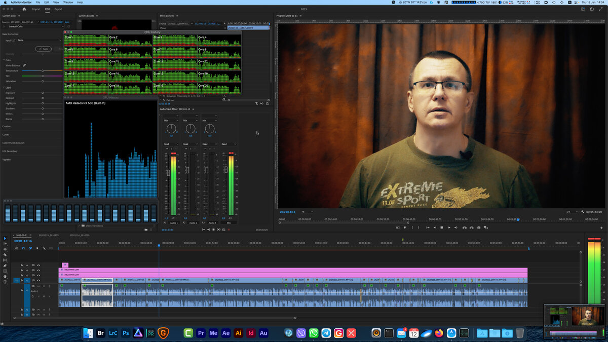Open Lightroom Classic from the dock
The width and height of the screenshot is (608, 342).
coord(113,333)
